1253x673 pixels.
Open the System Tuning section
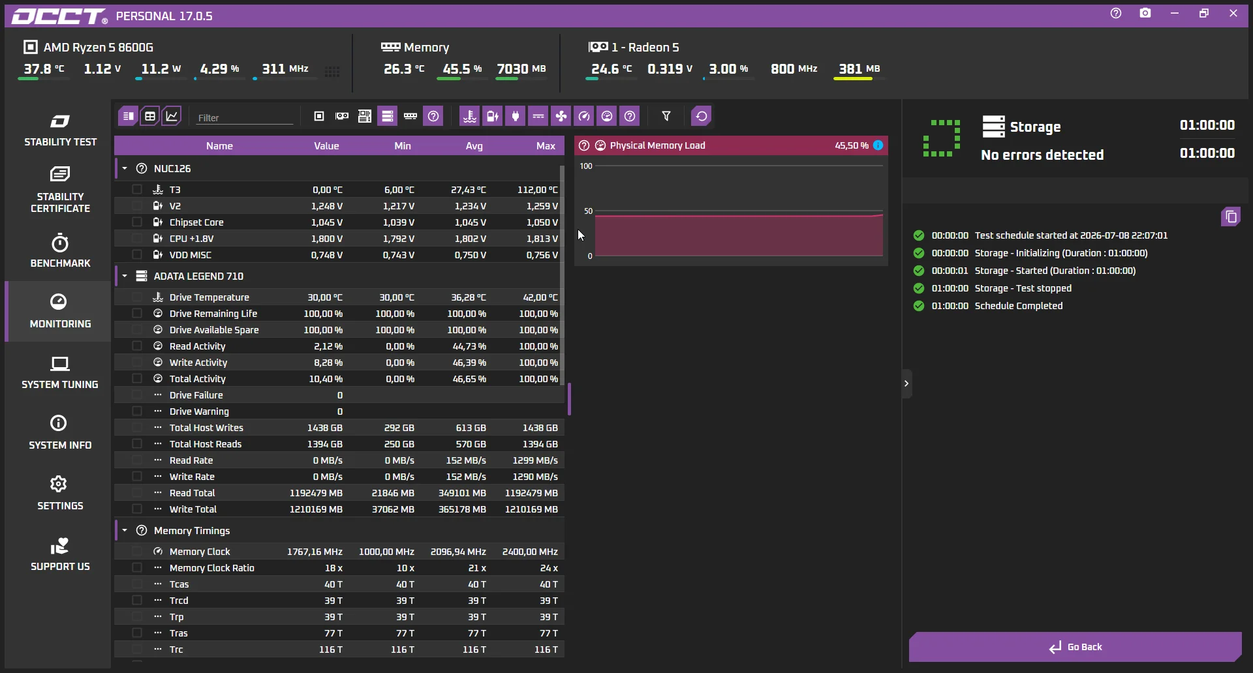60,372
